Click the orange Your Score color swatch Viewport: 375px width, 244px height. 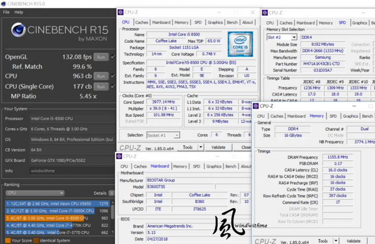(6, 241)
